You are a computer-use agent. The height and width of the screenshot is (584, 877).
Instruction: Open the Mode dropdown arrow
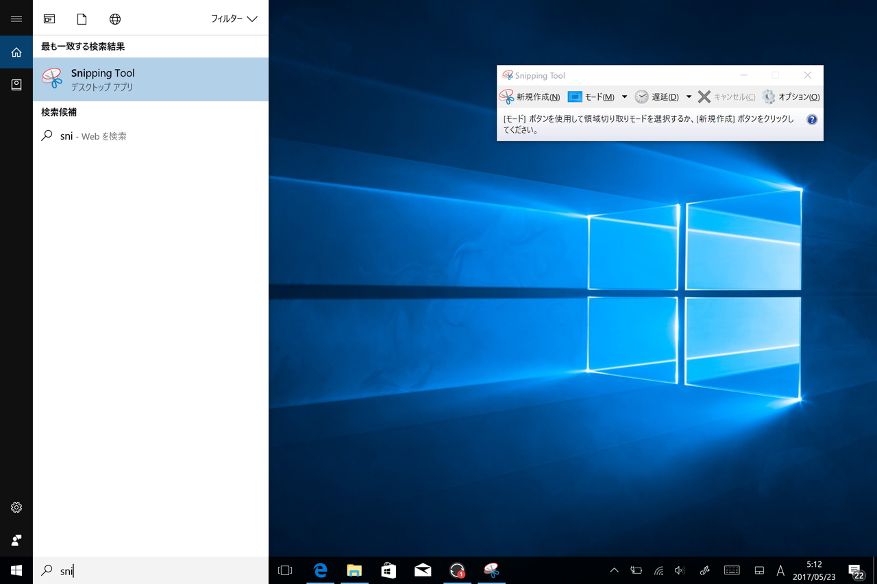click(623, 97)
